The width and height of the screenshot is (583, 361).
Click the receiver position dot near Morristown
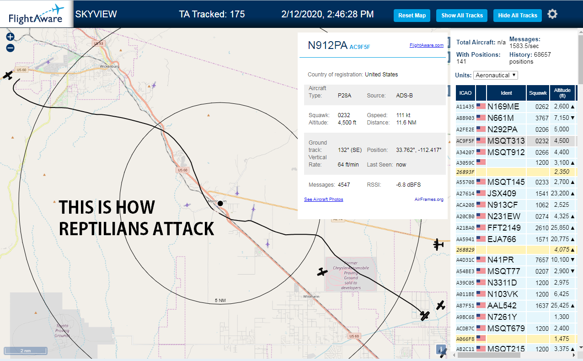[x=220, y=203]
